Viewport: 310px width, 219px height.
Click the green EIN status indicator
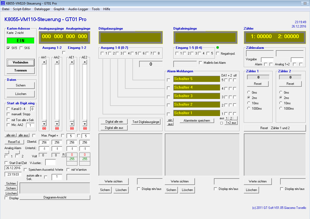[21, 41]
